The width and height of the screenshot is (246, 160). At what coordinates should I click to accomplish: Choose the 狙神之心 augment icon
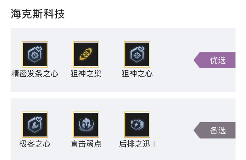(x=137, y=54)
